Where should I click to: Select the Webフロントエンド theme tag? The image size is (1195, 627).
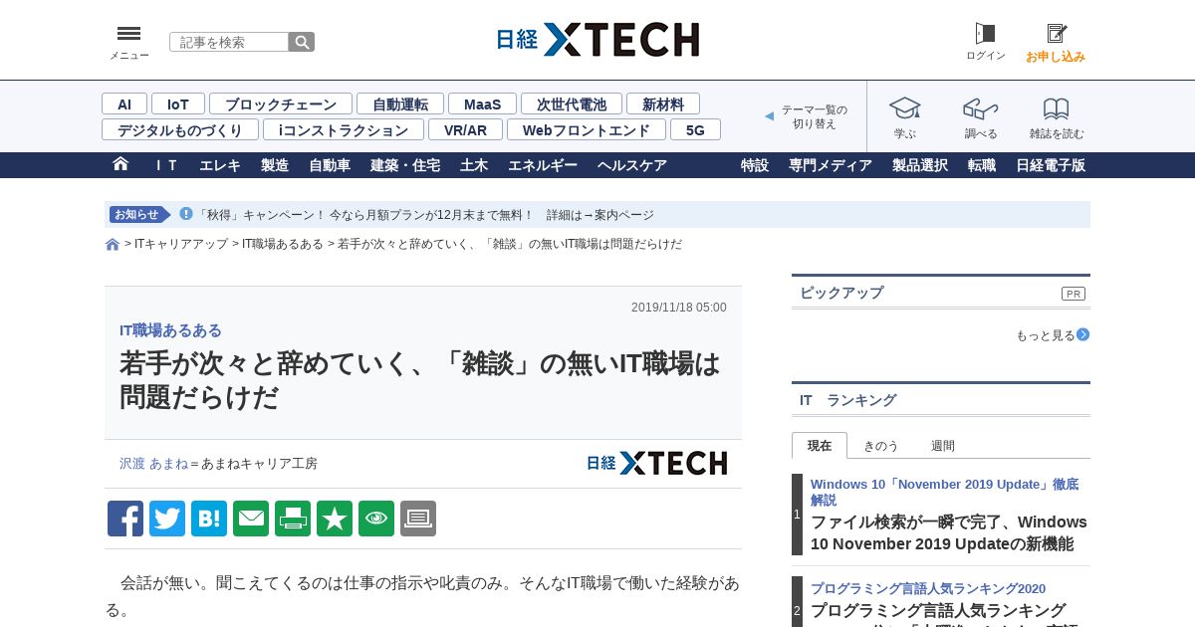point(587,129)
